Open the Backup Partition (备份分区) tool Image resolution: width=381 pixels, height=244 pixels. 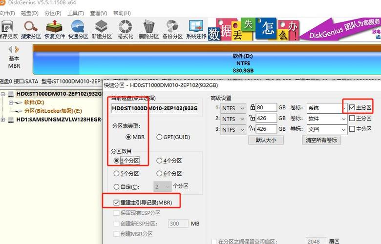tap(172, 30)
